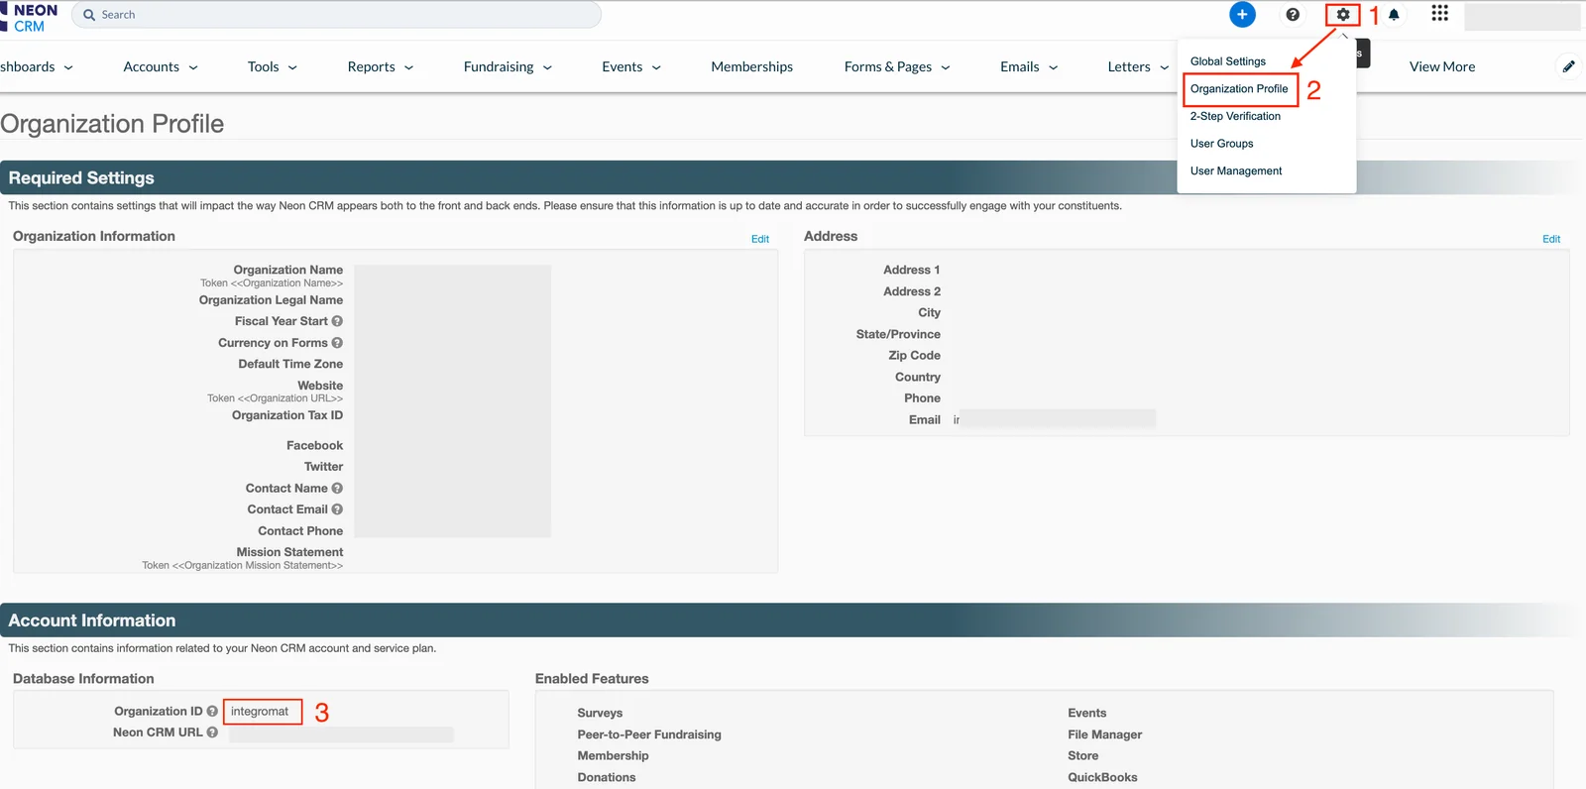Click the Default Time Zone label
Viewport: 1586px width, 789px height.
pyautogui.click(x=290, y=364)
